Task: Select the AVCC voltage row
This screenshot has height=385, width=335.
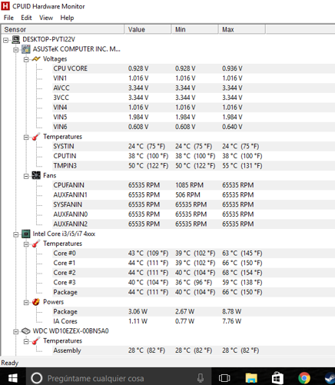Action: click(x=194, y=88)
